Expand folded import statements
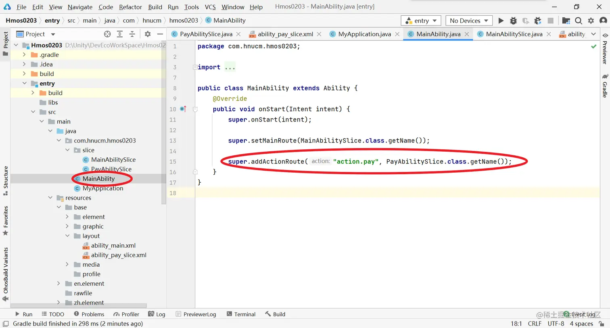The image size is (610, 328). point(195,67)
